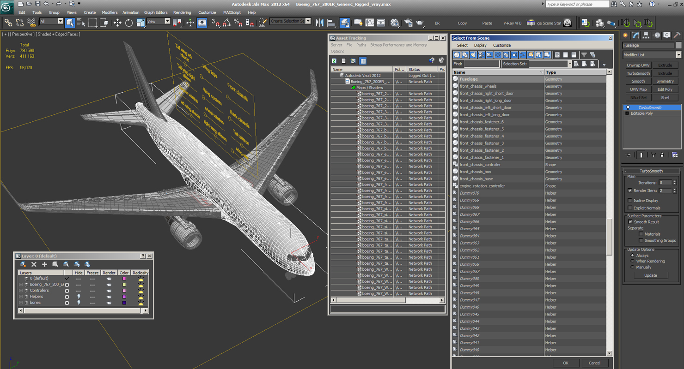
Task: Select Manually update option
Action: coord(632,267)
